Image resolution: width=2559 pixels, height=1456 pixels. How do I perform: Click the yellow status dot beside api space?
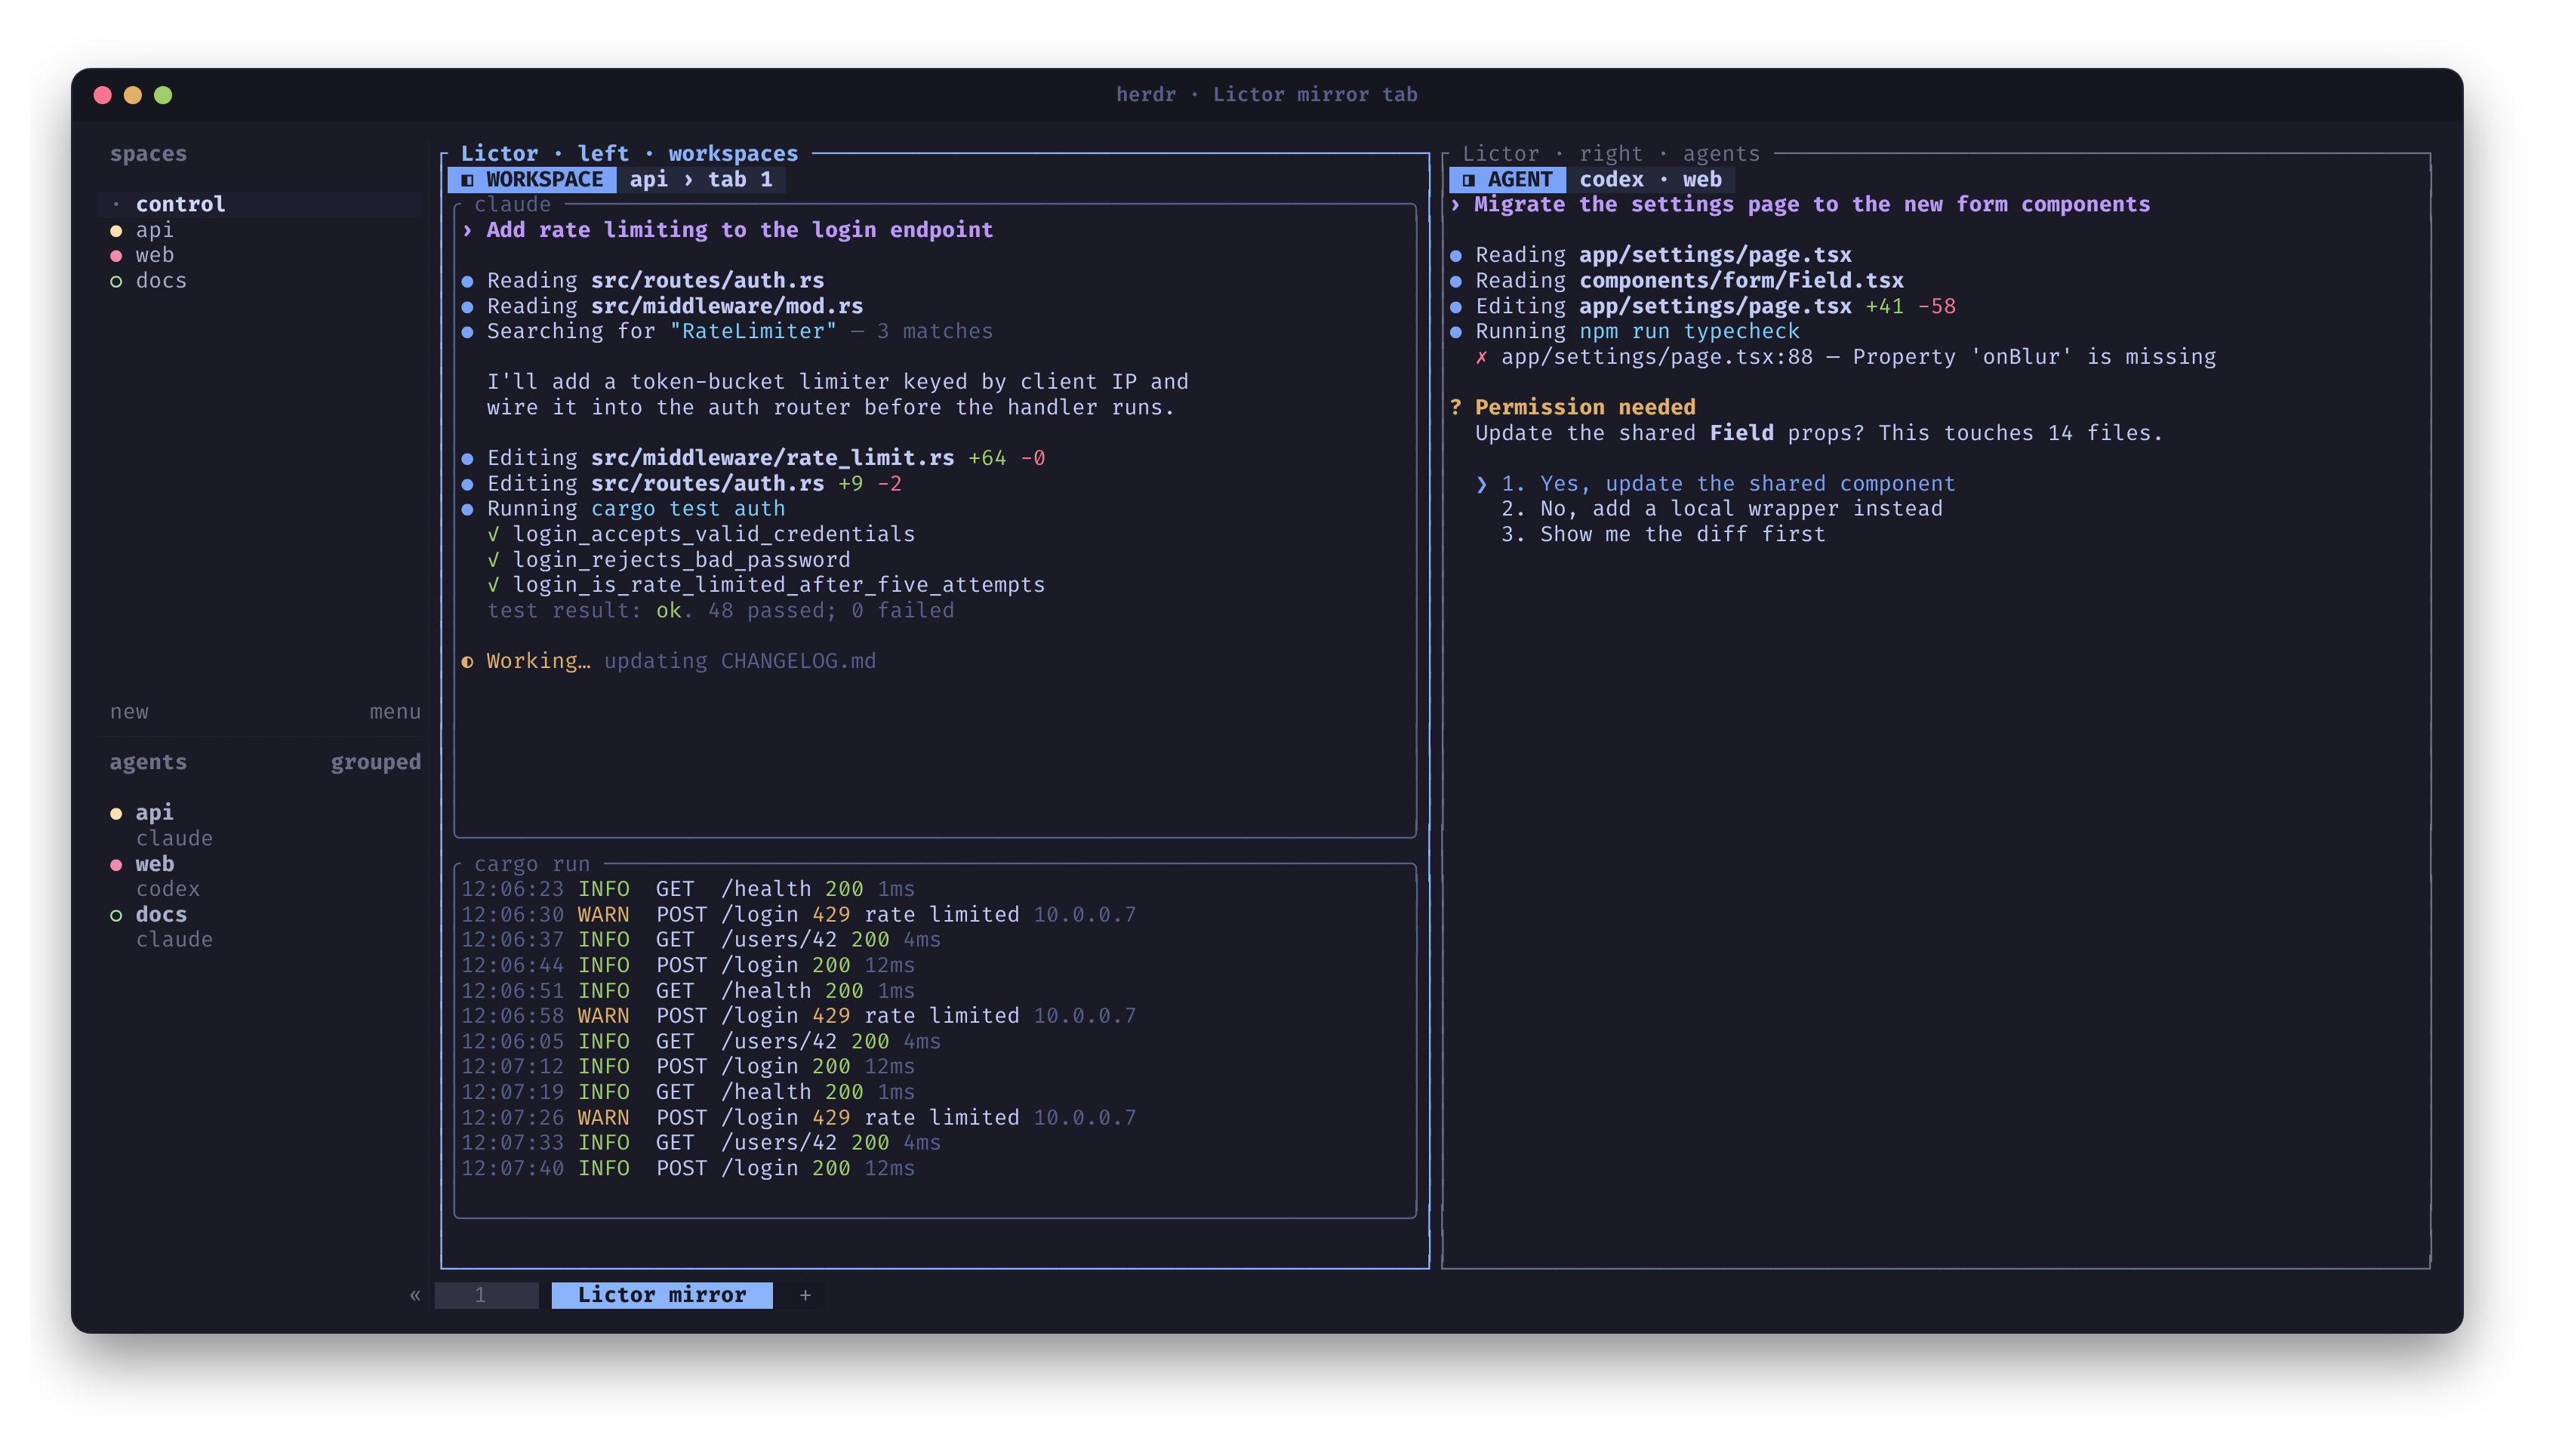[x=116, y=231]
